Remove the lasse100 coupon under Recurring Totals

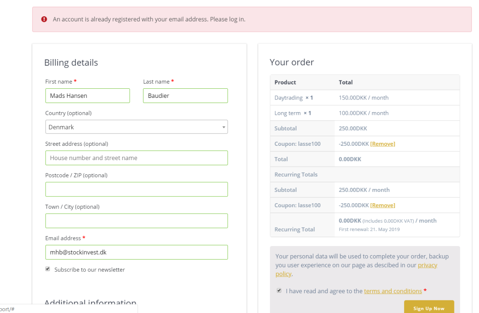coord(382,205)
